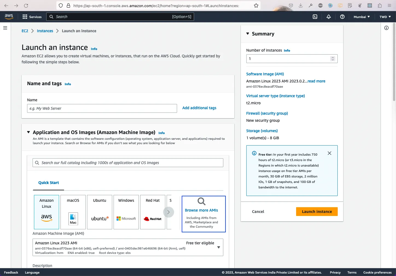Open the Services grid menu
396x276 pixels.
pos(32,17)
